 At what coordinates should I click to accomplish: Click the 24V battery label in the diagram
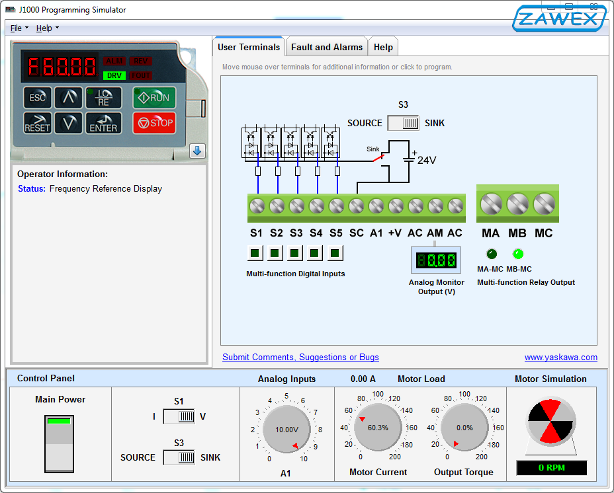(427, 160)
